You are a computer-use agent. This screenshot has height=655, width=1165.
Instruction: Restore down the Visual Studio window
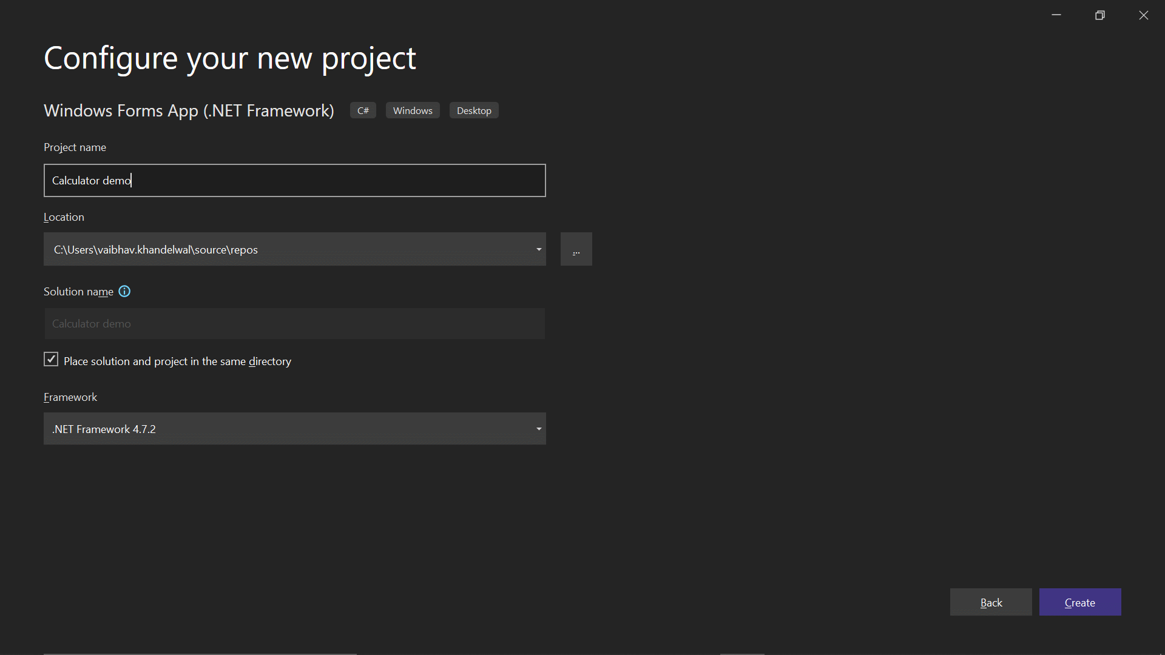pos(1100,15)
